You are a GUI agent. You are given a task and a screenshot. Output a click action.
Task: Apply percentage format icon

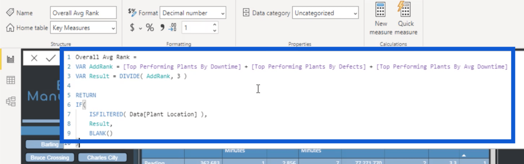pos(150,28)
